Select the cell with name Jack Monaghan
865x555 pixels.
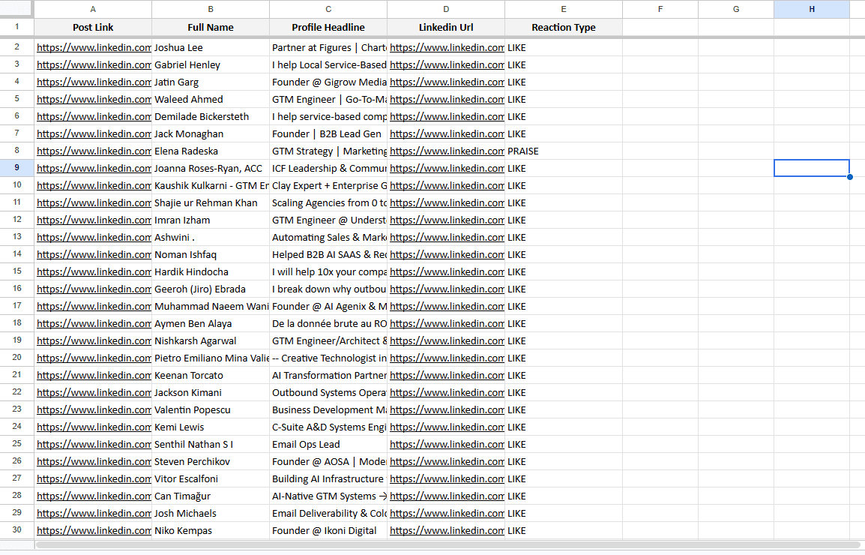coord(211,133)
